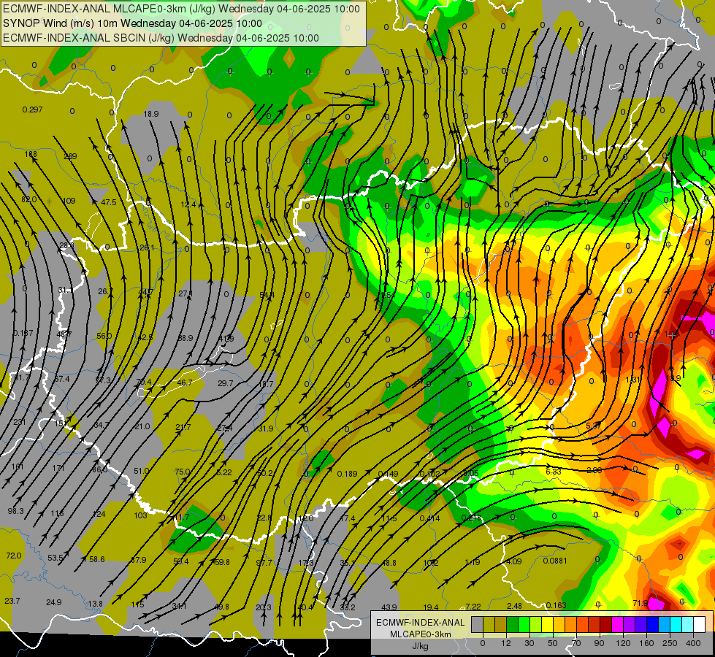Image resolution: width=715 pixels, height=657 pixels.
Task: Select the pure blue legend swatch
Action: tap(652, 624)
